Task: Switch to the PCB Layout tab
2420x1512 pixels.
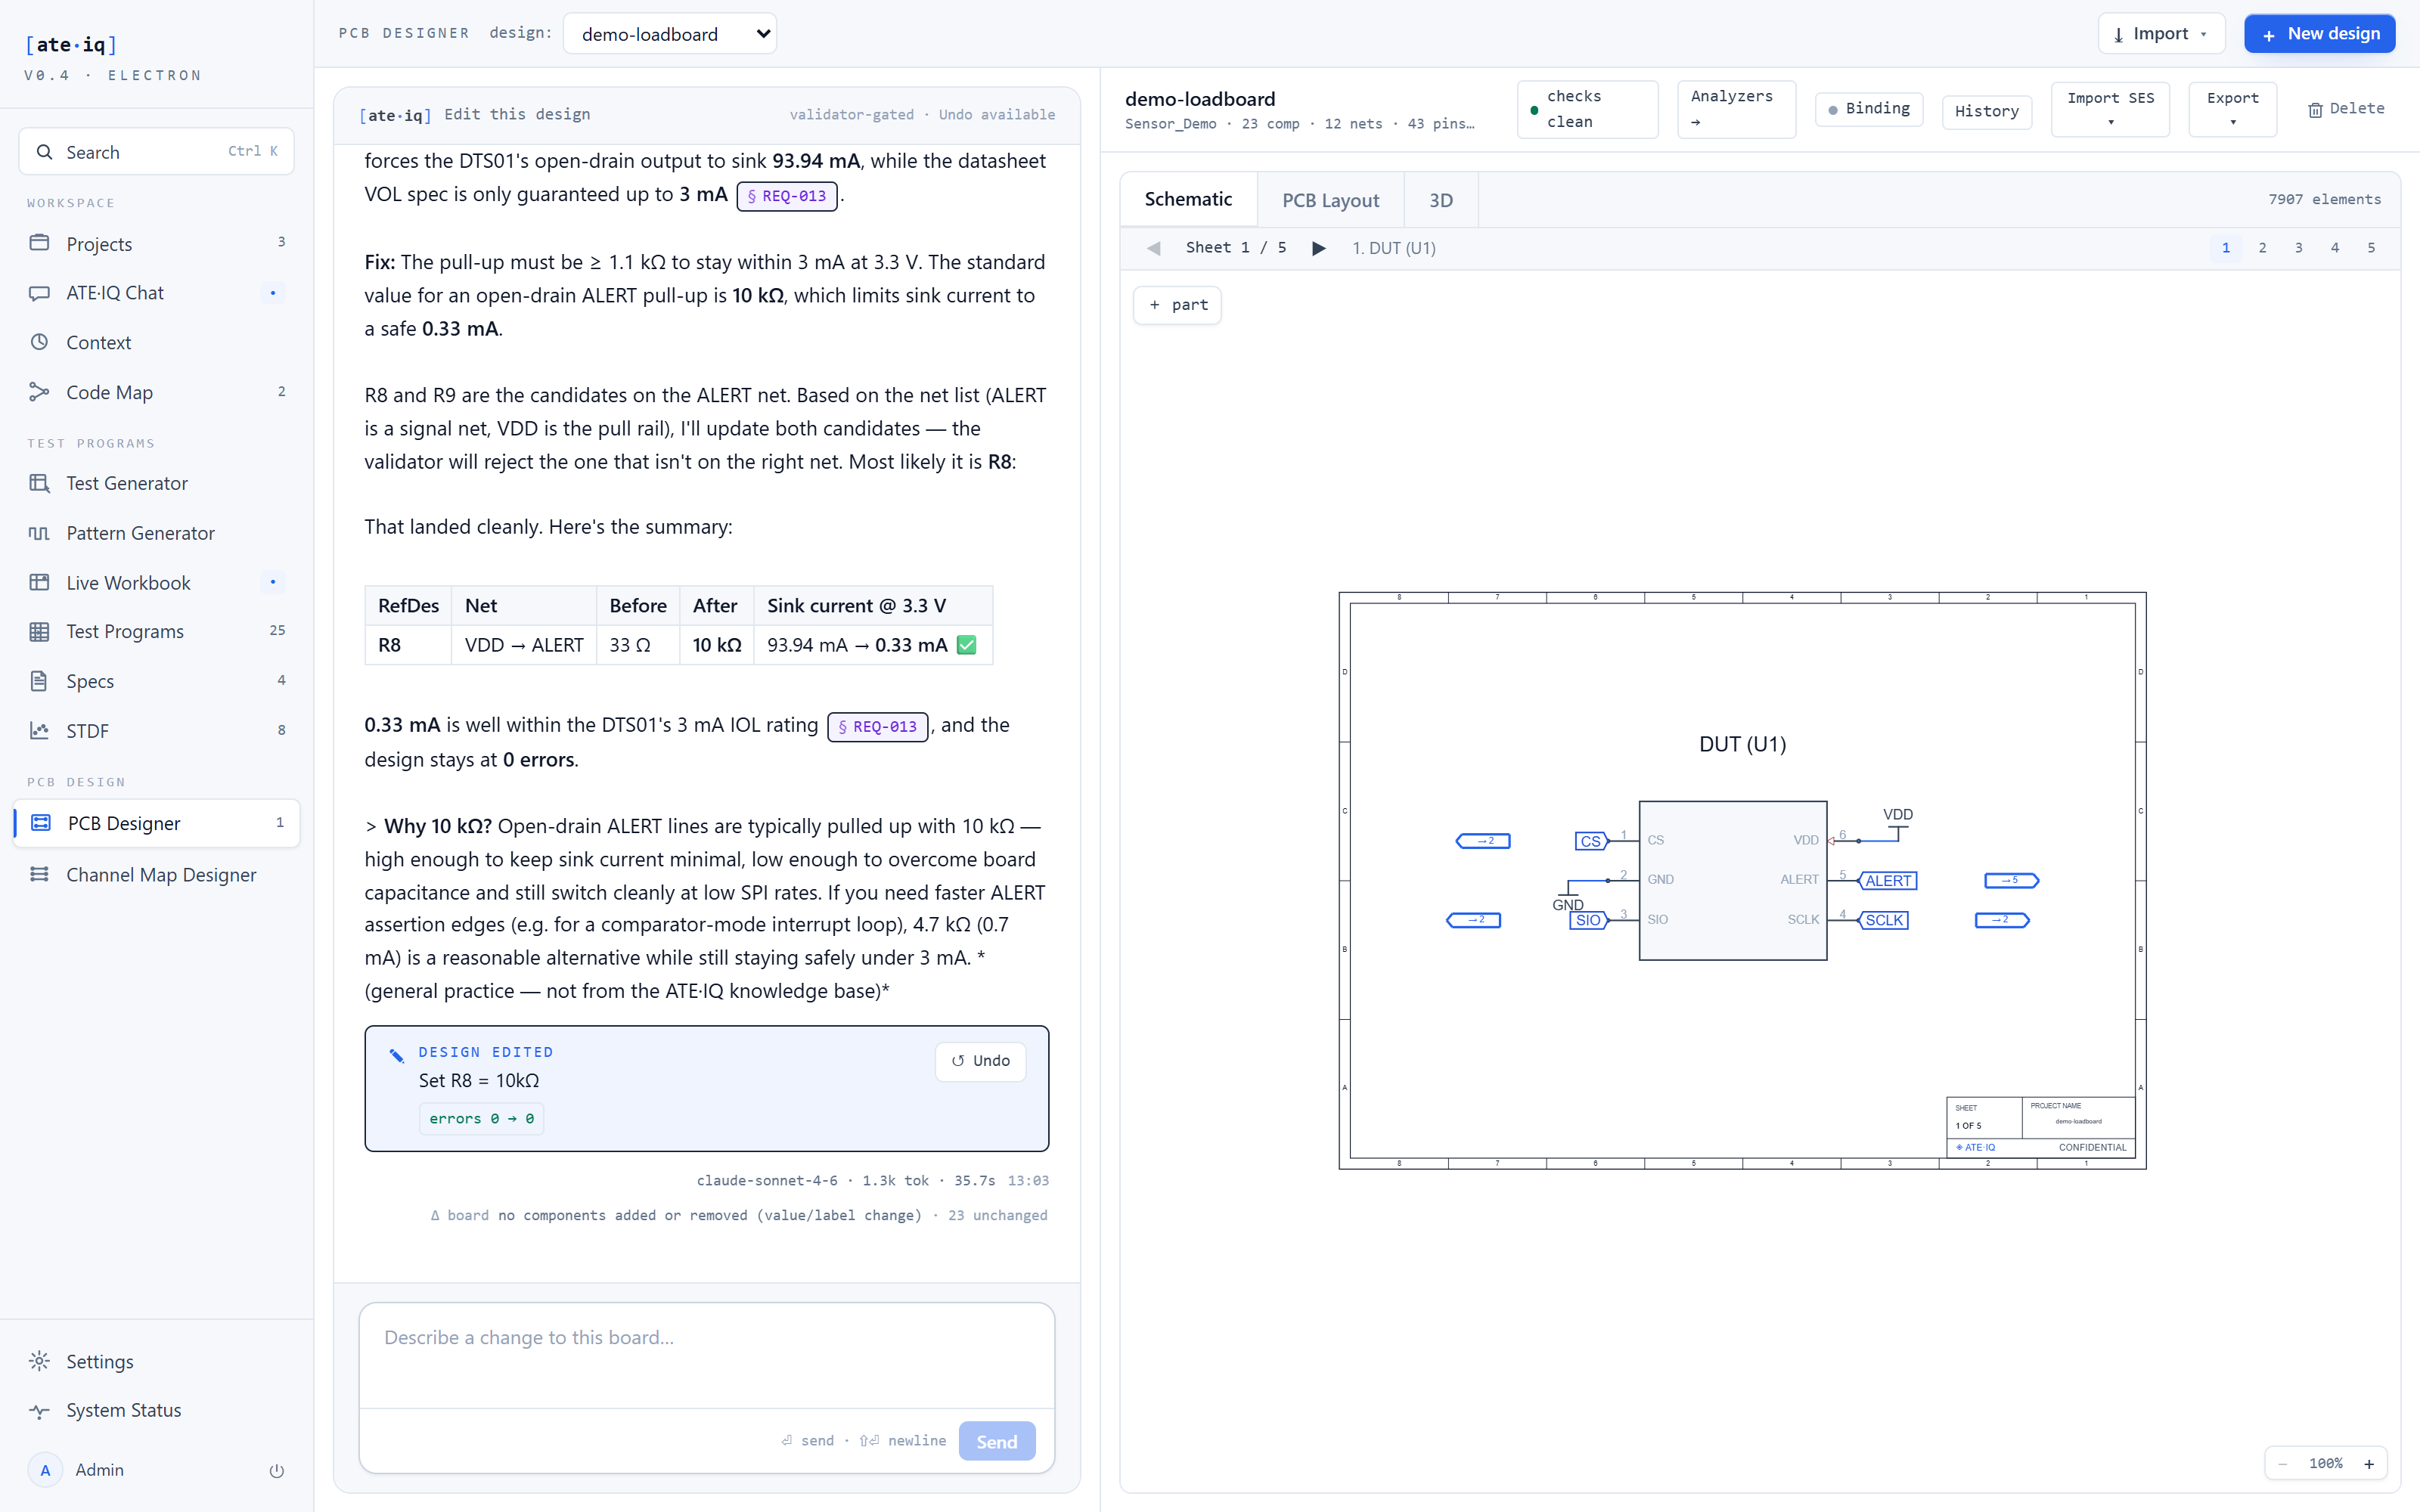Action: point(1330,200)
